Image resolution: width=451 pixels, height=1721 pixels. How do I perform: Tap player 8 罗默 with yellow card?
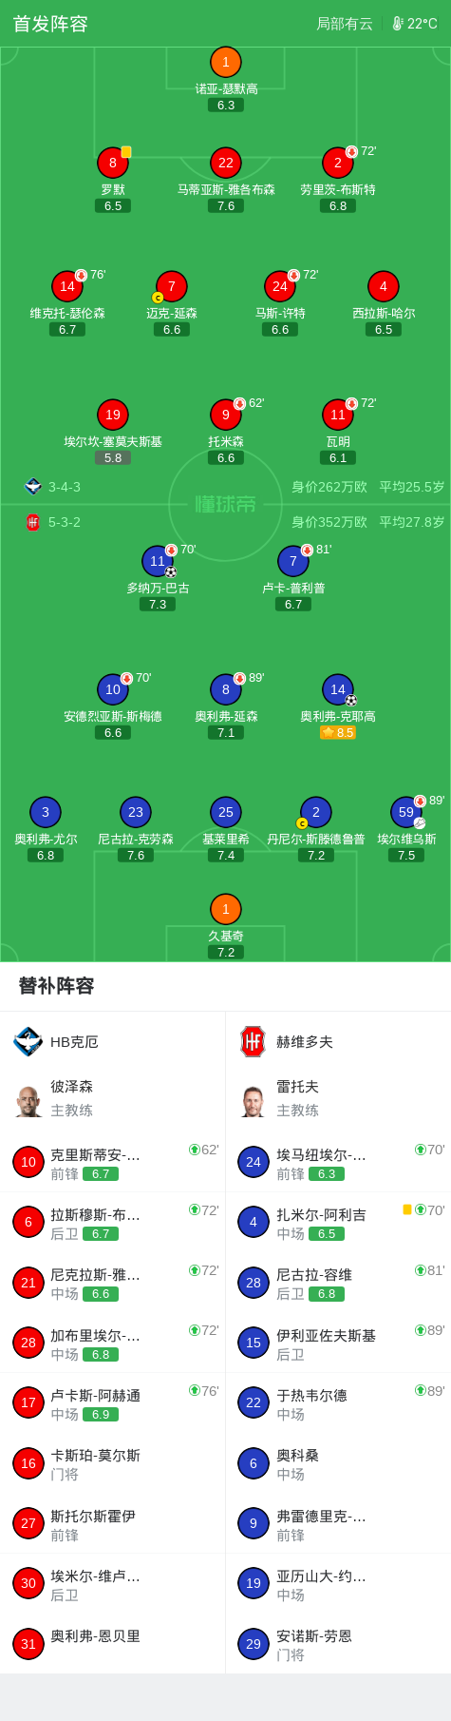(x=113, y=163)
